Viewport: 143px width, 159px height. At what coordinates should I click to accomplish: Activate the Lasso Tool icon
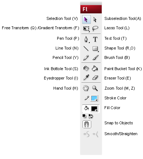(x=95, y=29)
